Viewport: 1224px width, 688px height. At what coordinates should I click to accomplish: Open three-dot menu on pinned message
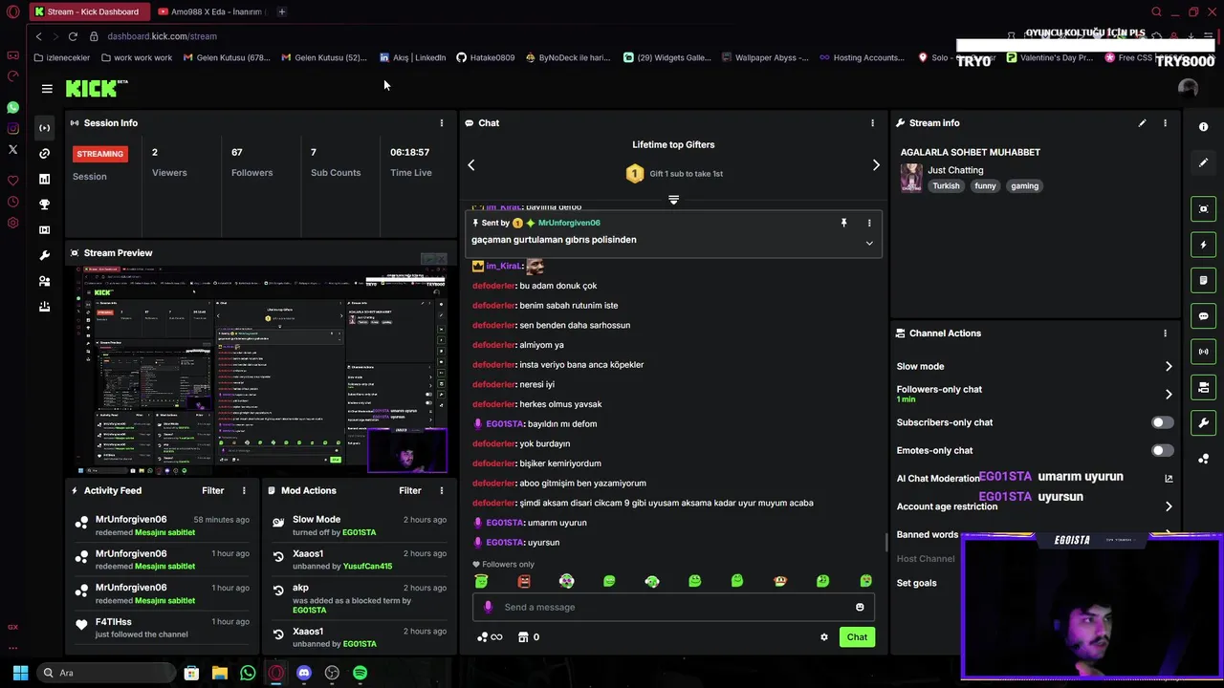pos(869,223)
